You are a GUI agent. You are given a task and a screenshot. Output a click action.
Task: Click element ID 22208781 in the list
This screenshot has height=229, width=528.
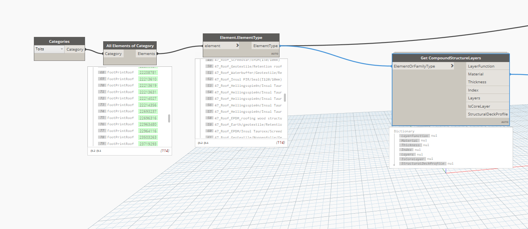pyautogui.click(x=148, y=72)
